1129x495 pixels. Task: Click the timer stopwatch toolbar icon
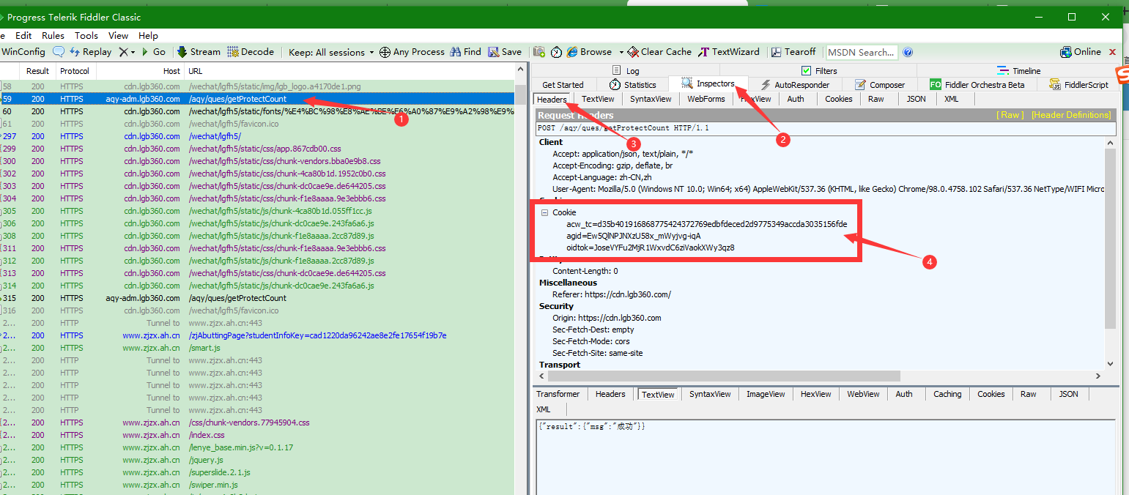[x=557, y=52]
